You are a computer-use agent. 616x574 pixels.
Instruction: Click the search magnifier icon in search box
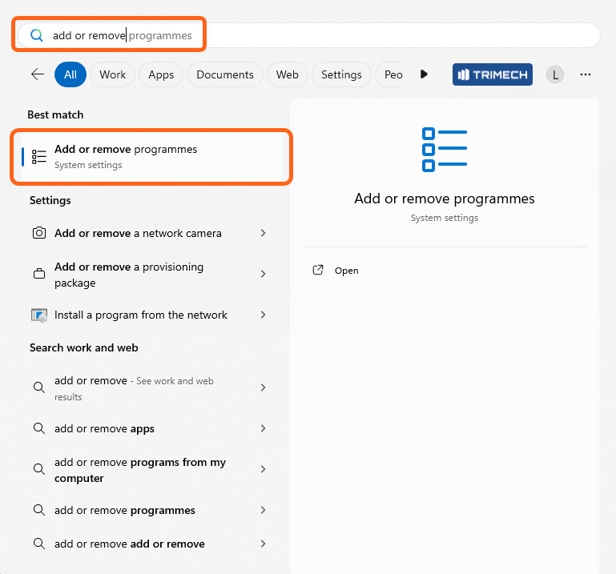tap(36, 35)
